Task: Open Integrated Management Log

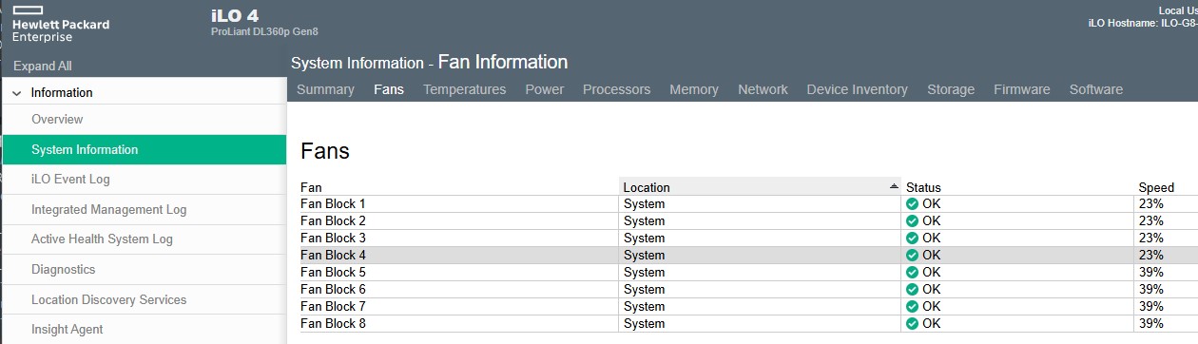Action: click(144, 210)
